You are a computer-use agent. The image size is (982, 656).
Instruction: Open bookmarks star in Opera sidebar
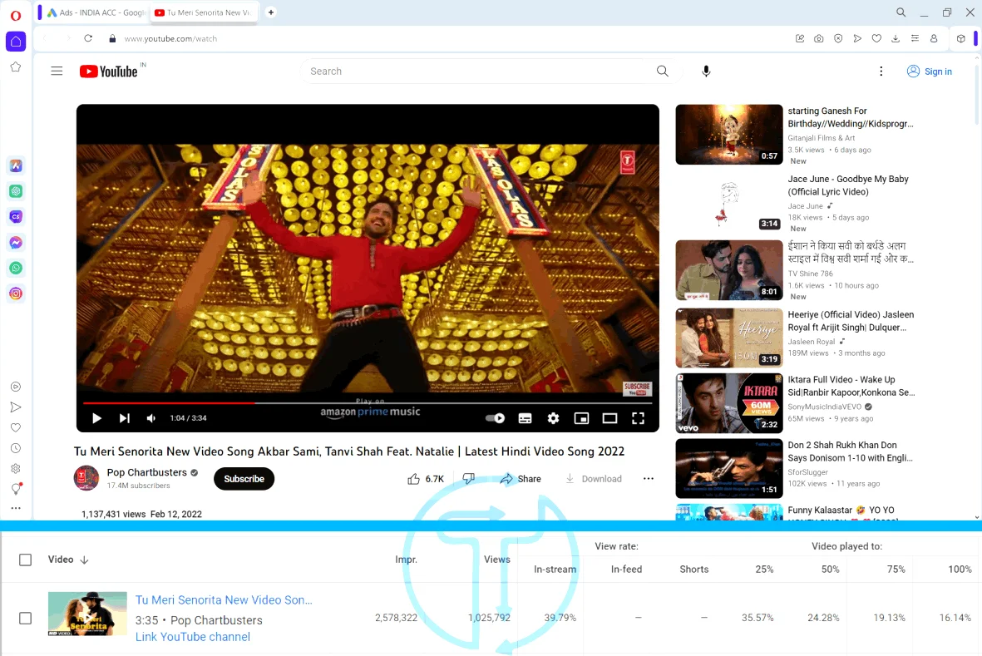pyautogui.click(x=16, y=67)
